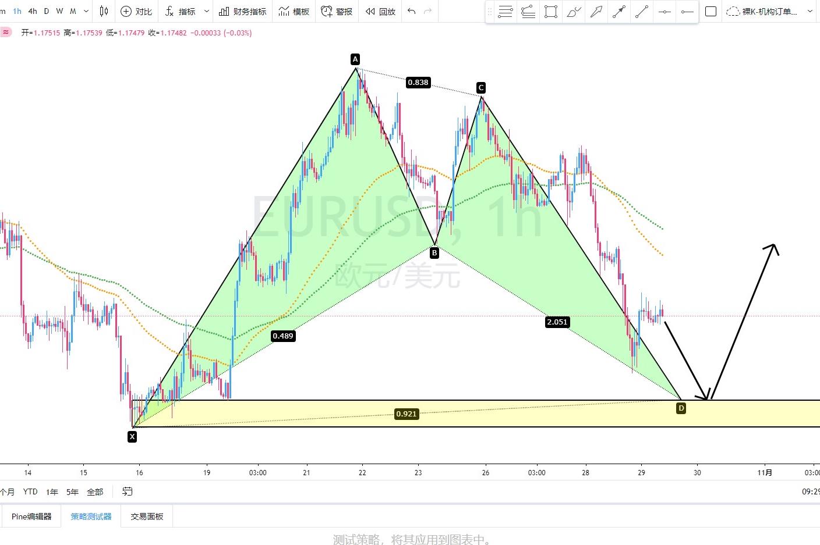Click the 0.838 ratio label
This screenshot has width=820, height=545.
[418, 83]
